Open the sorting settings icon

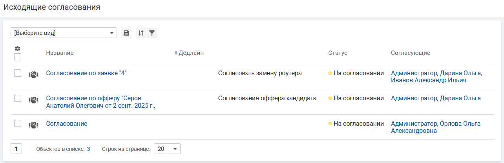pos(141,33)
